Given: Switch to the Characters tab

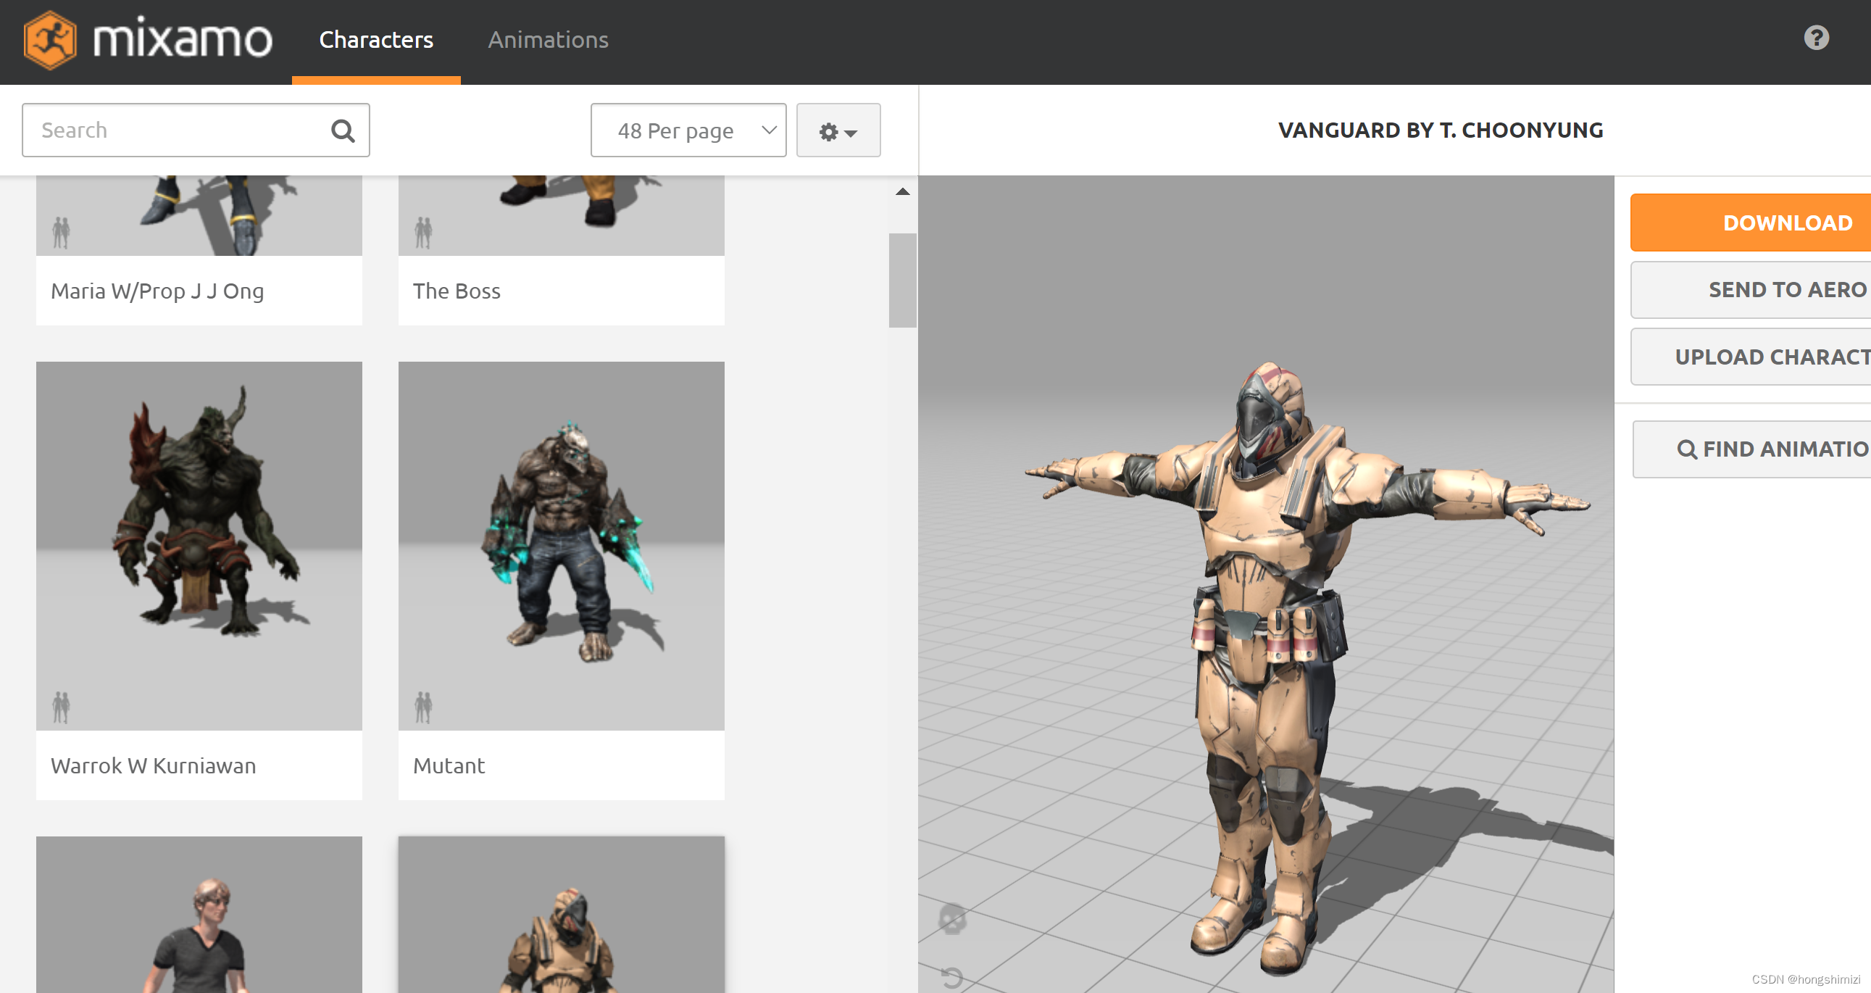Looking at the screenshot, I should coord(375,40).
